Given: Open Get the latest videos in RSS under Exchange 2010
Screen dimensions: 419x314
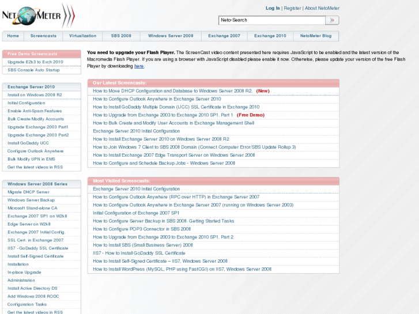Looking at the screenshot, I should (35, 167).
